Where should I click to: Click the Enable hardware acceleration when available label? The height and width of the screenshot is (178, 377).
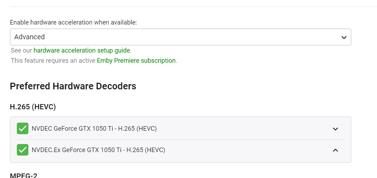tap(73, 22)
